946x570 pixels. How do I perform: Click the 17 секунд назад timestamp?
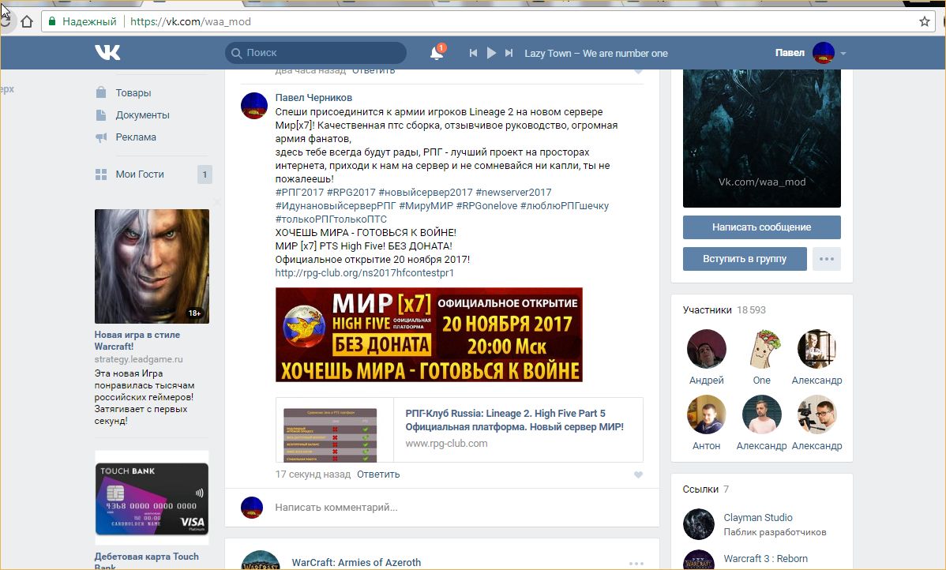pos(313,474)
